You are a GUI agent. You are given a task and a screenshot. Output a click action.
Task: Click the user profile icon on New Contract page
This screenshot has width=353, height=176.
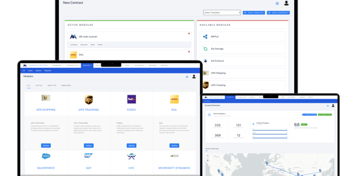286,3
